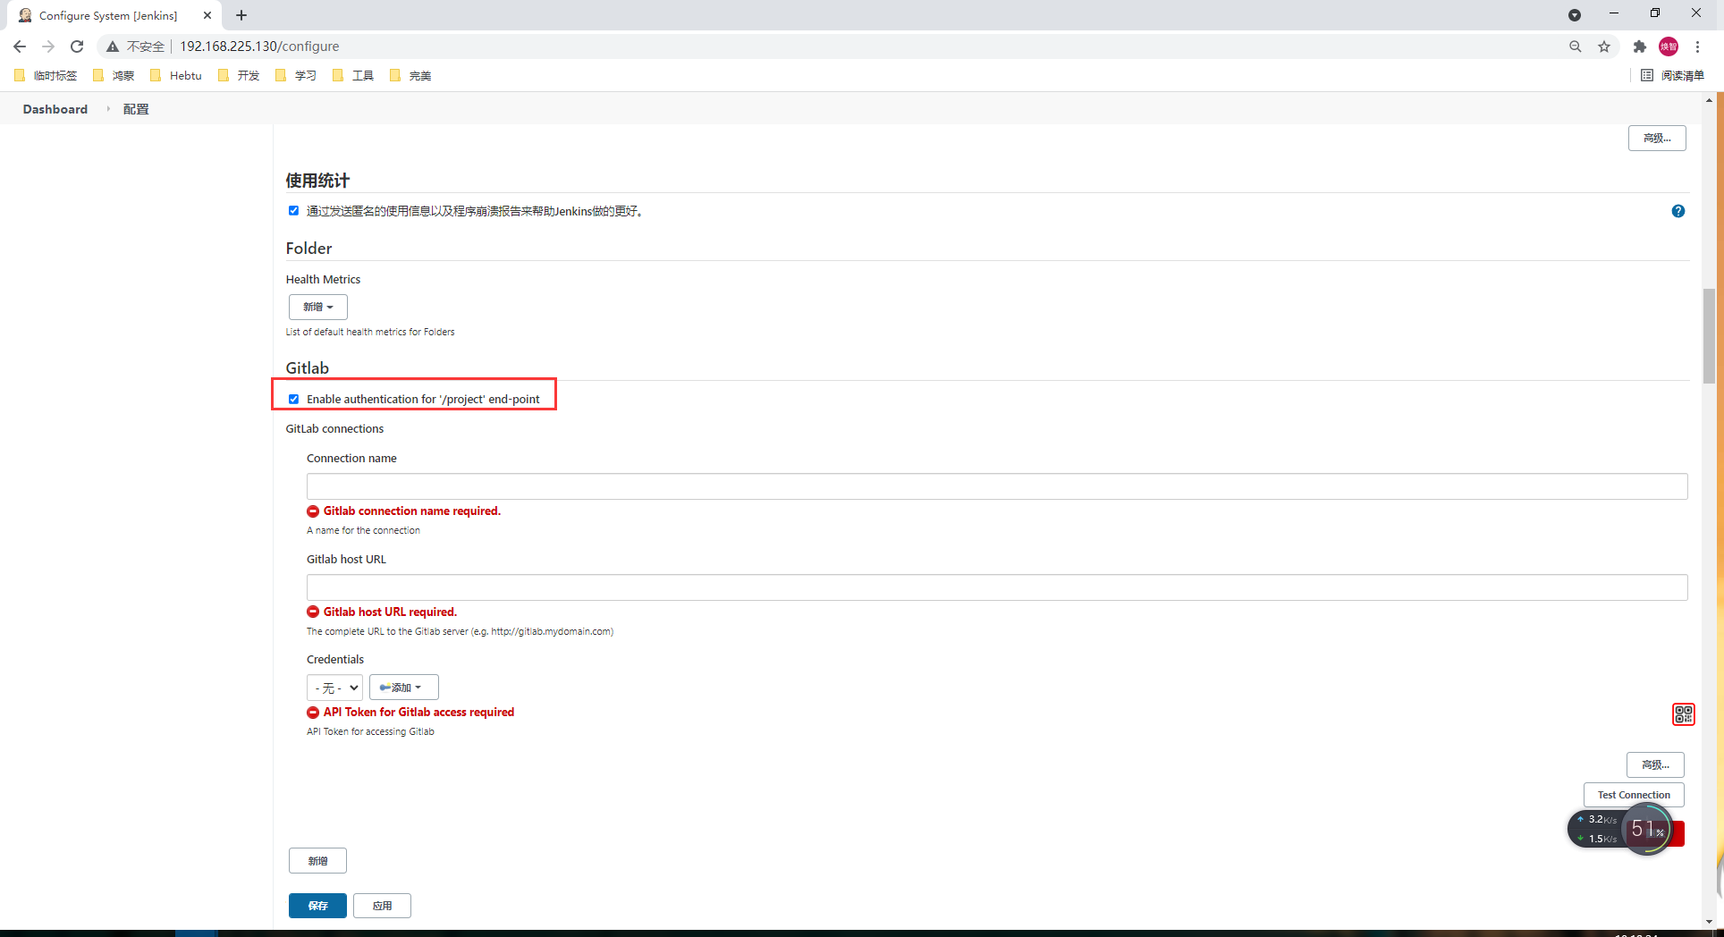Open the 完美 bookmark folder
The width and height of the screenshot is (1724, 937).
410,76
